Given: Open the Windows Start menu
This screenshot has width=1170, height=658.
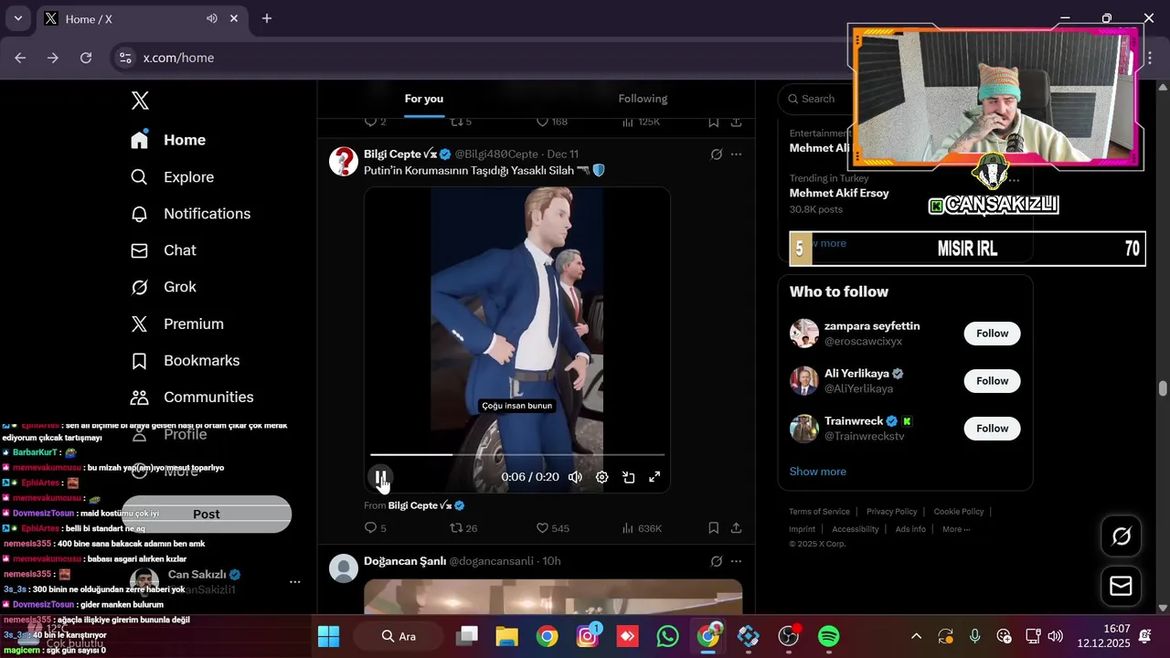Looking at the screenshot, I should coord(328,636).
